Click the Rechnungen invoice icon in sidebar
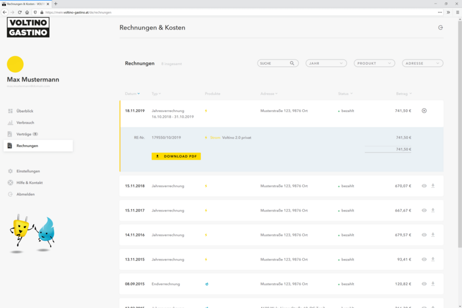Image resolution: width=462 pixels, height=308 pixels. point(10,146)
